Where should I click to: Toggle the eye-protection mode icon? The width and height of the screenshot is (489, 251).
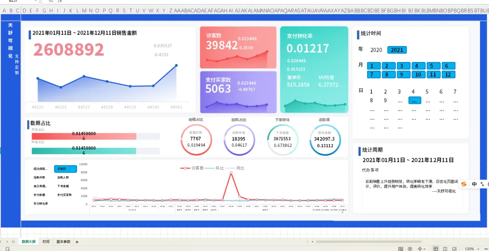(410, 249)
